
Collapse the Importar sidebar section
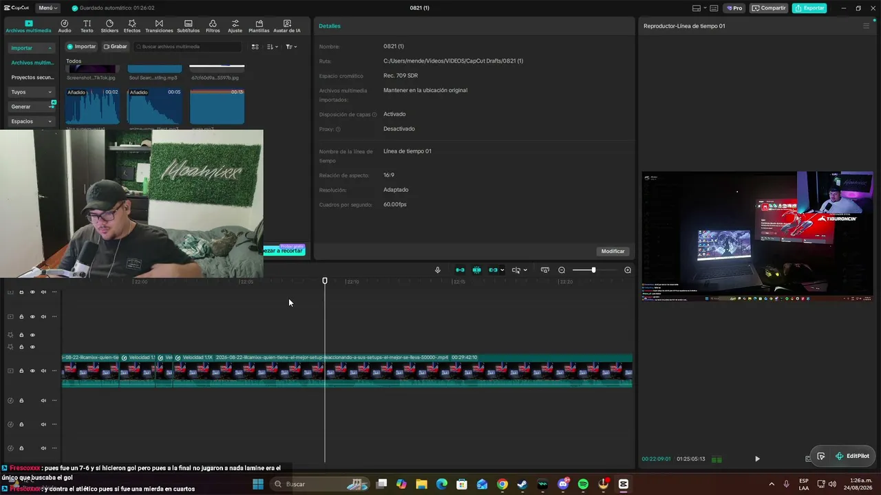pyautogui.click(x=32, y=48)
